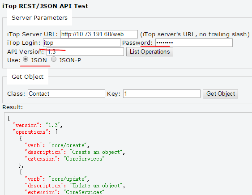Click the "operations" key in result
This screenshot has height=195, width=252.
coord(30,132)
